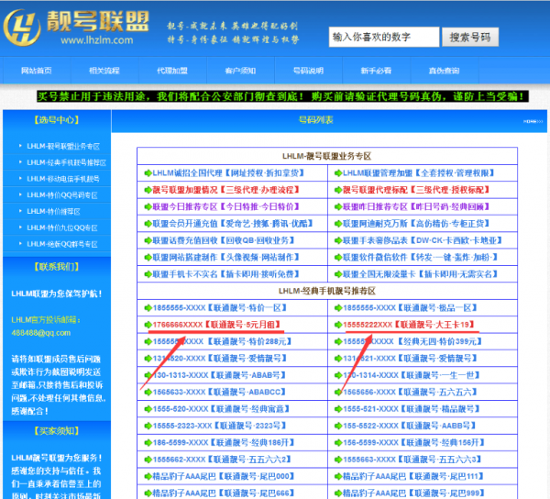Select LHLM-经典手机靓号推荐区 in sidebar
This screenshot has height=499, width=550.
click(67, 162)
